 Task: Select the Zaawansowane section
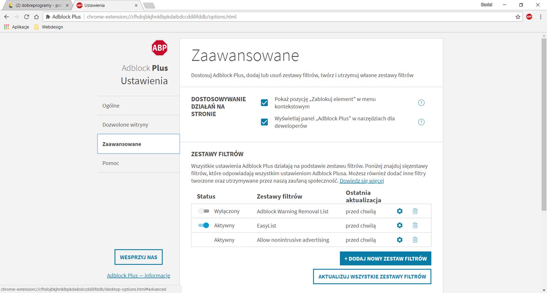click(138, 144)
